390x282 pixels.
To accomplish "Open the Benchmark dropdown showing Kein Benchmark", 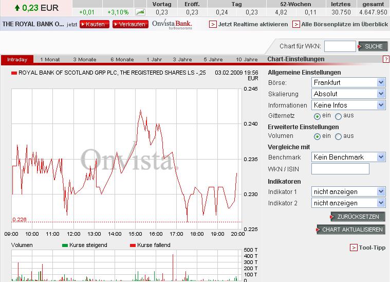I will (348, 157).
